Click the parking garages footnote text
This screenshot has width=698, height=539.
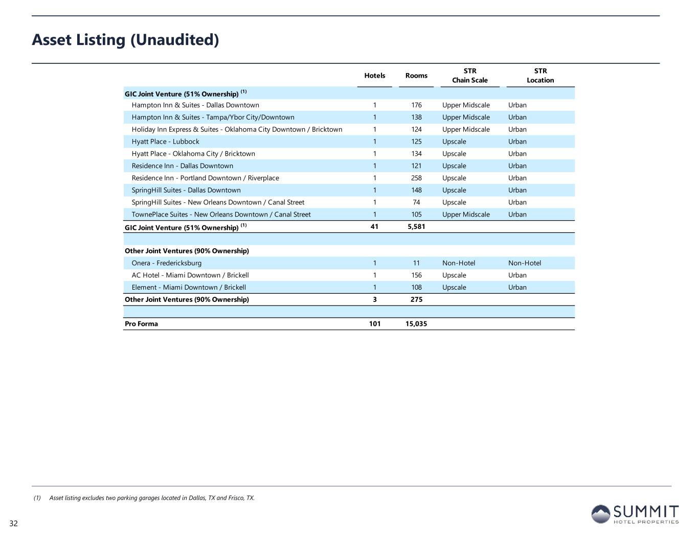[x=152, y=498]
